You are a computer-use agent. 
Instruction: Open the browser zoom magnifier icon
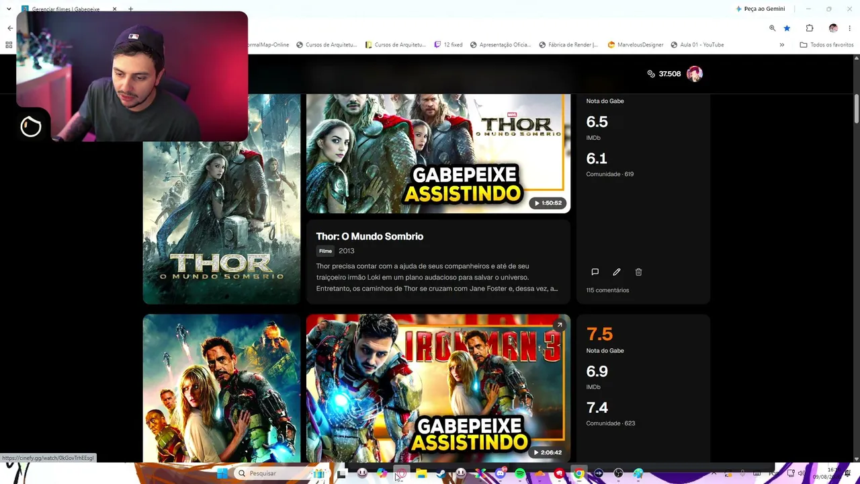click(x=772, y=28)
